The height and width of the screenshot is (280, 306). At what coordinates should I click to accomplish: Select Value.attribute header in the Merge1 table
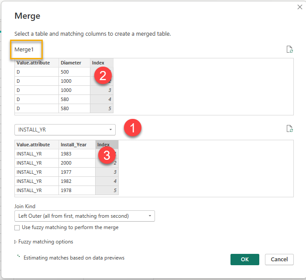[37, 63]
